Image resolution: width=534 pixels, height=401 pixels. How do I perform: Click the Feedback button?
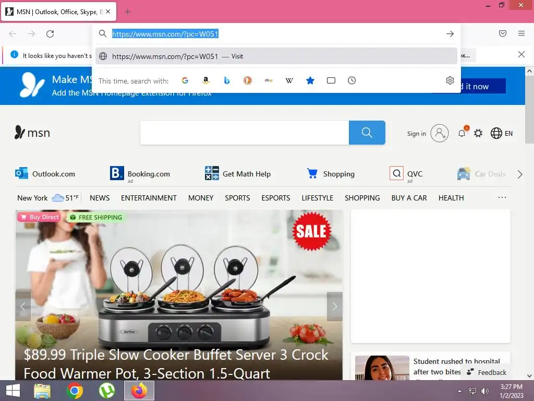(487, 372)
